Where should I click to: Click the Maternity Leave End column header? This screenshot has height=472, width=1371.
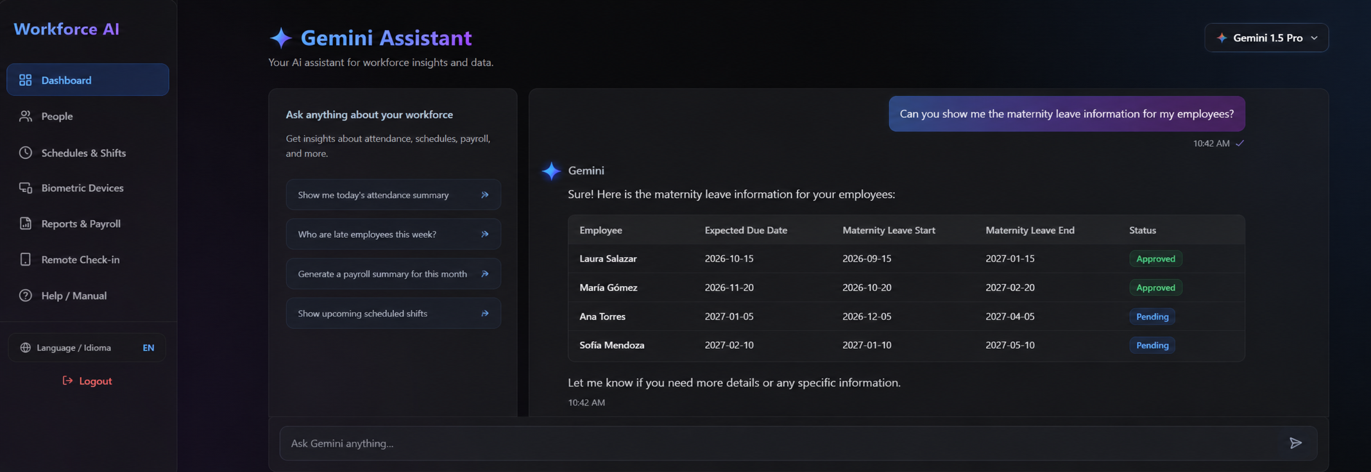pyautogui.click(x=1030, y=230)
